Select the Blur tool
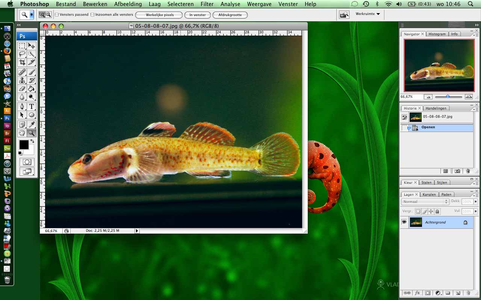The height and width of the screenshot is (300, 481). tap(22, 97)
